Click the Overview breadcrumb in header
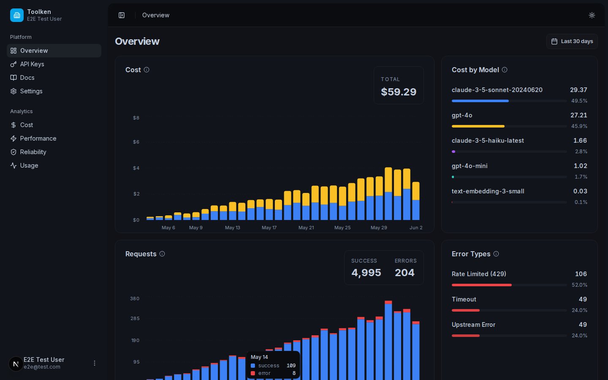608x380 pixels. 156,15
